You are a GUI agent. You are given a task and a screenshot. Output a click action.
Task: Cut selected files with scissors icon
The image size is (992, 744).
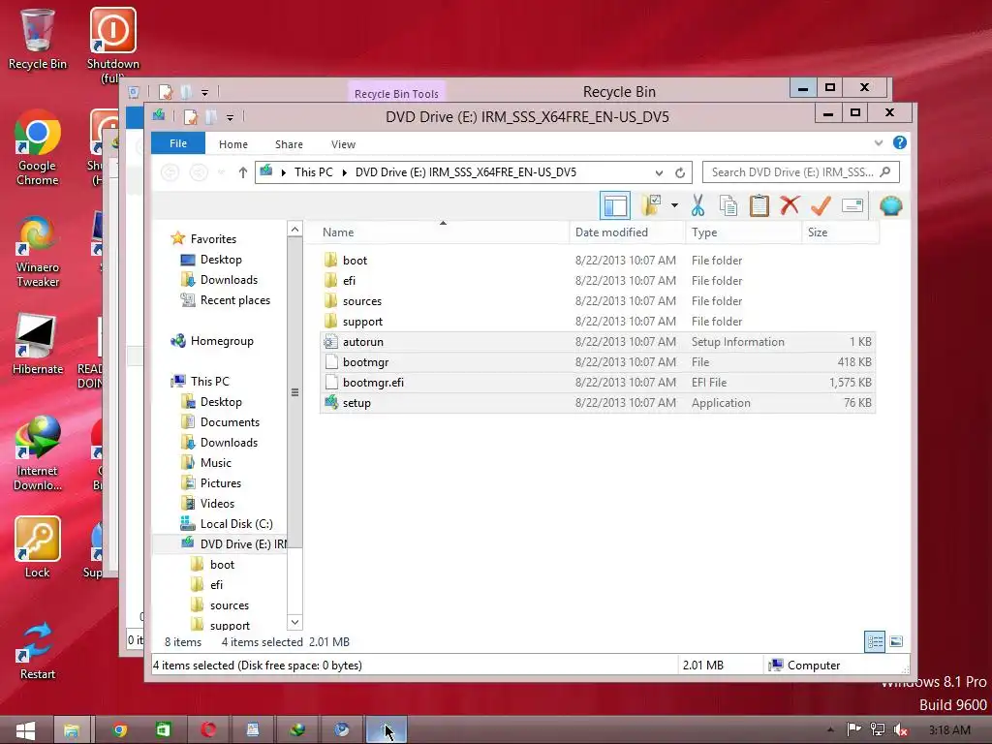click(x=697, y=205)
